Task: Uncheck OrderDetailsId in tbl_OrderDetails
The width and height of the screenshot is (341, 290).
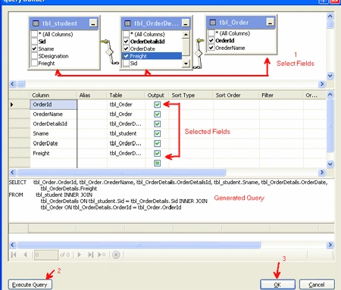Action: [126, 41]
